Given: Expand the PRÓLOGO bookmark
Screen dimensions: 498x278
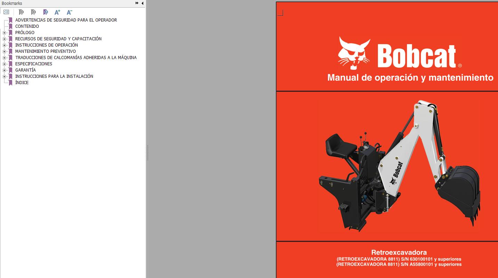Looking at the screenshot, I should click(x=4, y=33).
